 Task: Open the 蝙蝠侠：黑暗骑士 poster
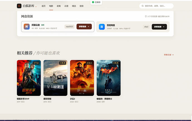point(109,78)
